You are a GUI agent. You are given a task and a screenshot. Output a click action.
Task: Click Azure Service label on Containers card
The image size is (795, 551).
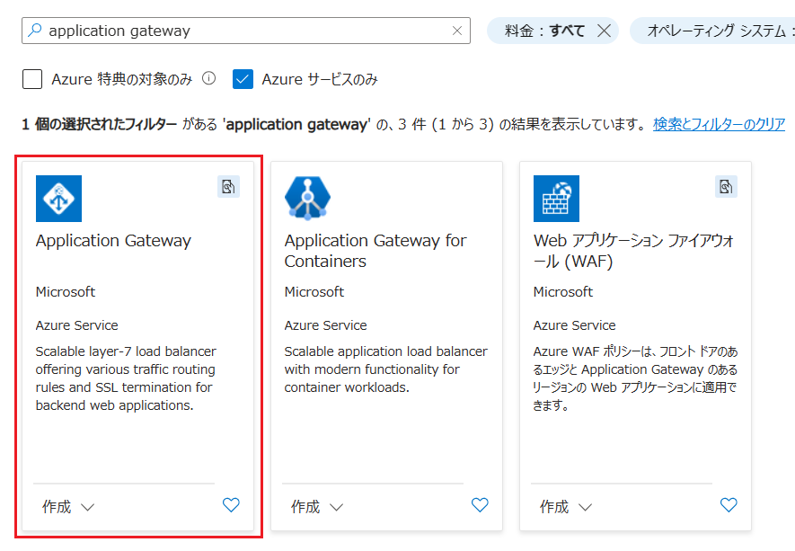(325, 325)
